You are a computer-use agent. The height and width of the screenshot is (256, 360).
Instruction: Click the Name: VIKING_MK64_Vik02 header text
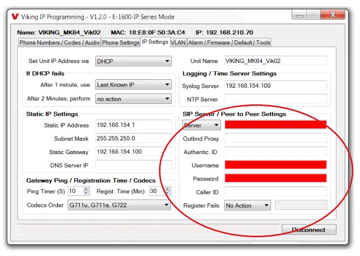point(59,32)
